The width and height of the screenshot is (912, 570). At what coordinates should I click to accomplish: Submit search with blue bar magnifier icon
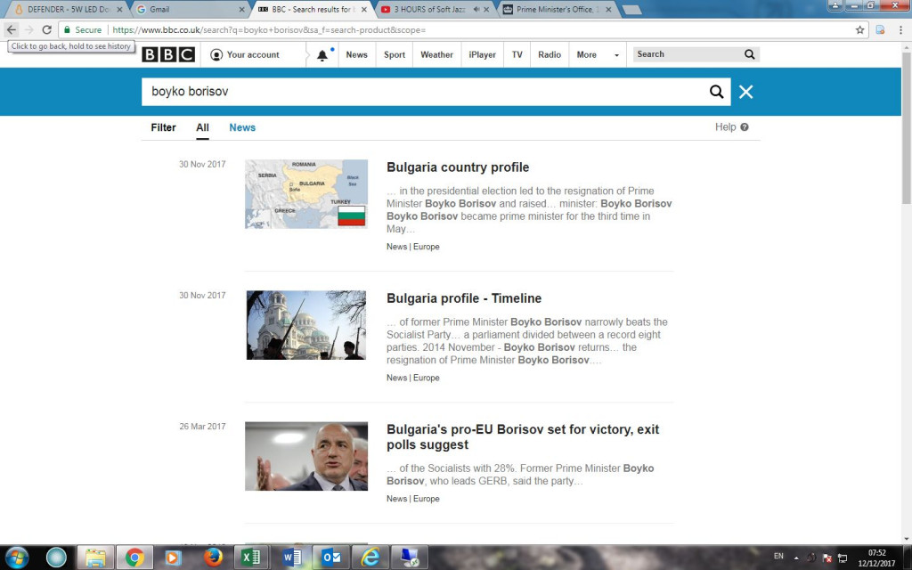pyautogui.click(x=717, y=92)
